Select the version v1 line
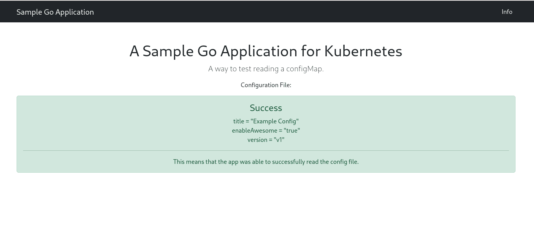The height and width of the screenshot is (229, 534). pyautogui.click(x=266, y=140)
